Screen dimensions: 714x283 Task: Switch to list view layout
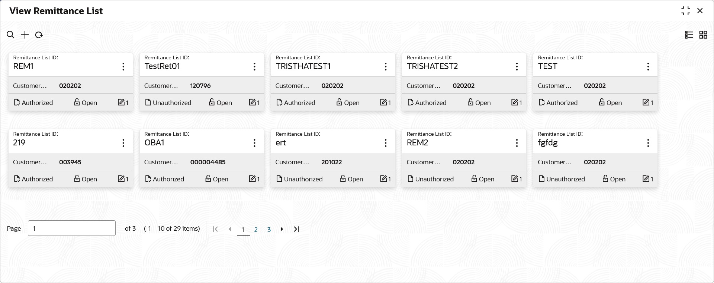[x=689, y=35]
